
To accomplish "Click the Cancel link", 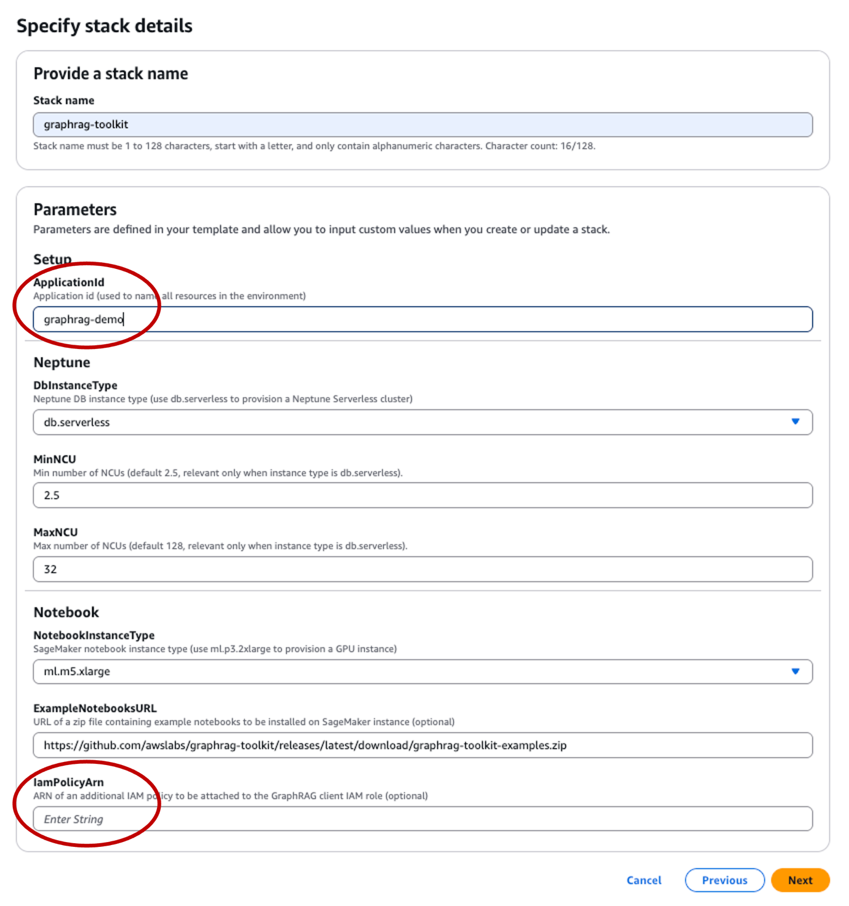I will coord(644,880).
